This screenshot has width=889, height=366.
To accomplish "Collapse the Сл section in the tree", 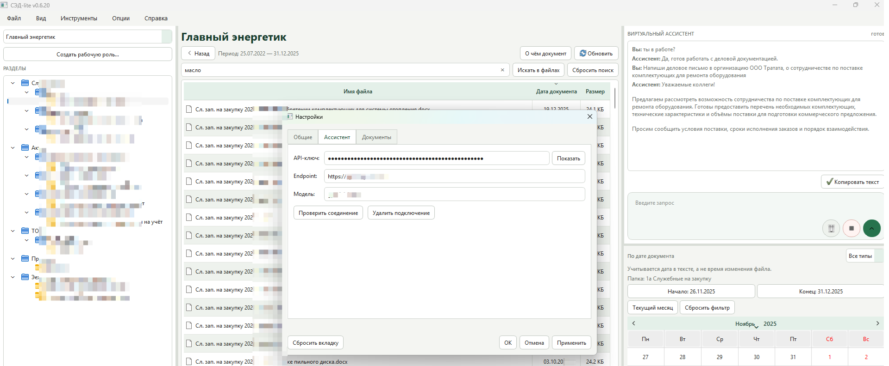I will tap(13, 83).
